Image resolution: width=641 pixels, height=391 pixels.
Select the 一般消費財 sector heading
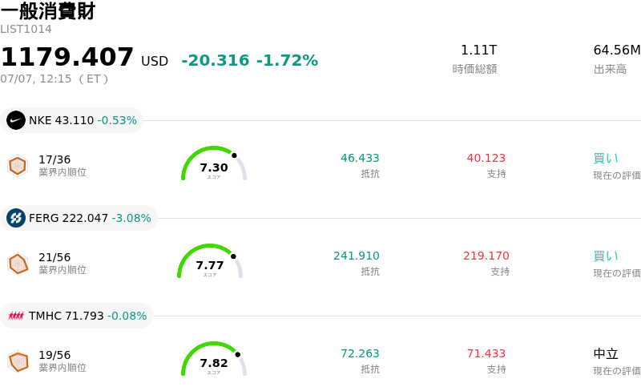48,10
